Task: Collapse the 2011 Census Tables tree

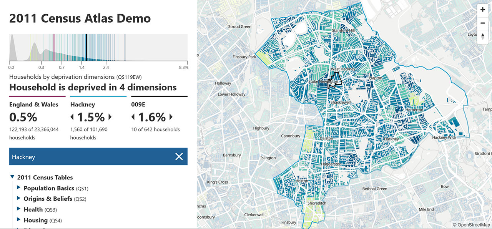Action: [x=13, y=177]
